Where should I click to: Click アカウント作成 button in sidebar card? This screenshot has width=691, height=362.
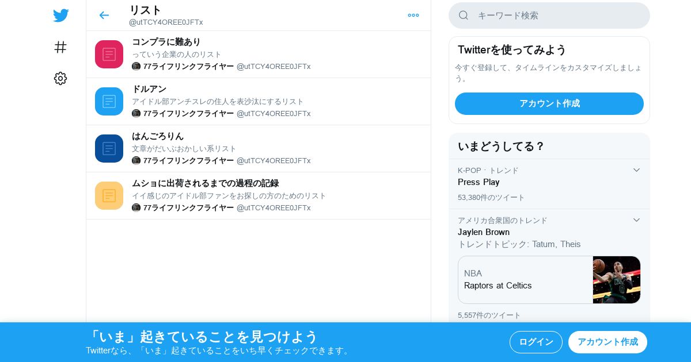tap(549, 103)
